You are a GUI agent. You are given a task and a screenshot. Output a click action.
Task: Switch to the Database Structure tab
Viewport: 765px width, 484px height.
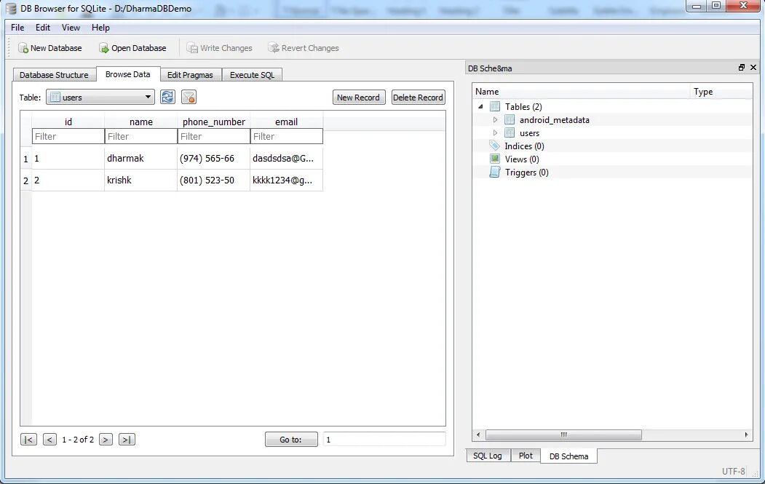pyautogui.click(x=54, y=75)
